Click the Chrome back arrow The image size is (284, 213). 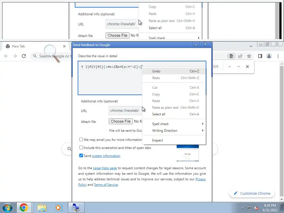(6, 56)
